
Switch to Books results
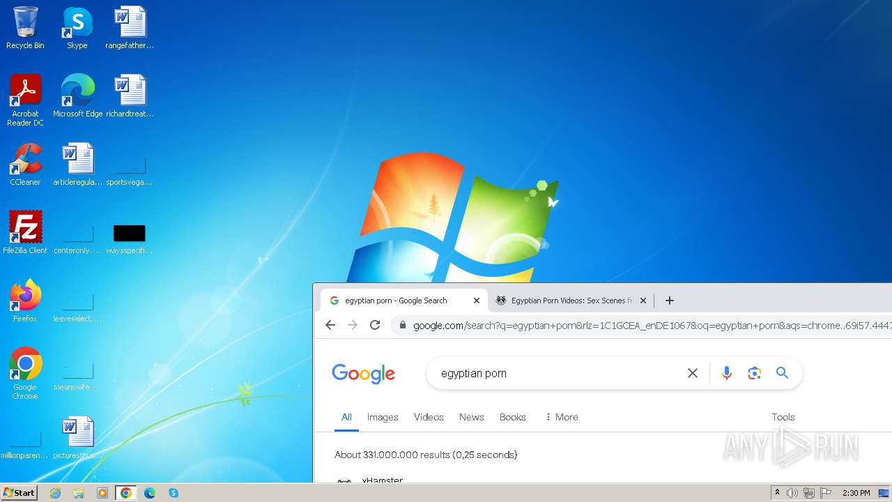[x=512, y=417]
